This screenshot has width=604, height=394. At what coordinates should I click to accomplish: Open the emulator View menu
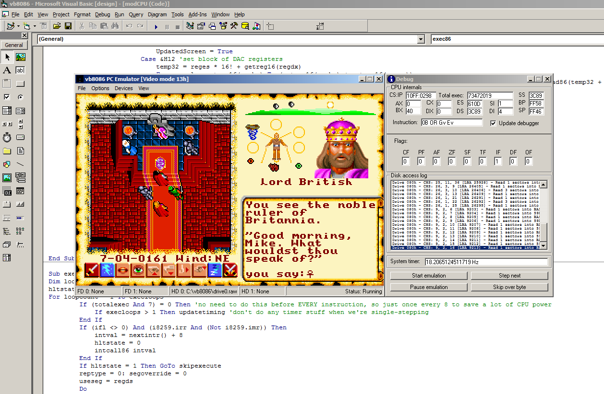click(144, 88)
